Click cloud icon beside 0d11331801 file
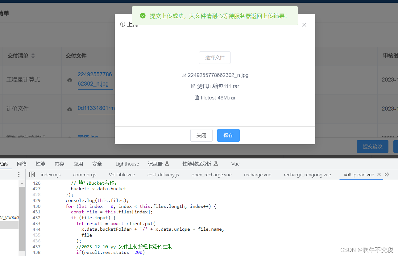Viewport: 398px width, 256px height. pos(69,109)
